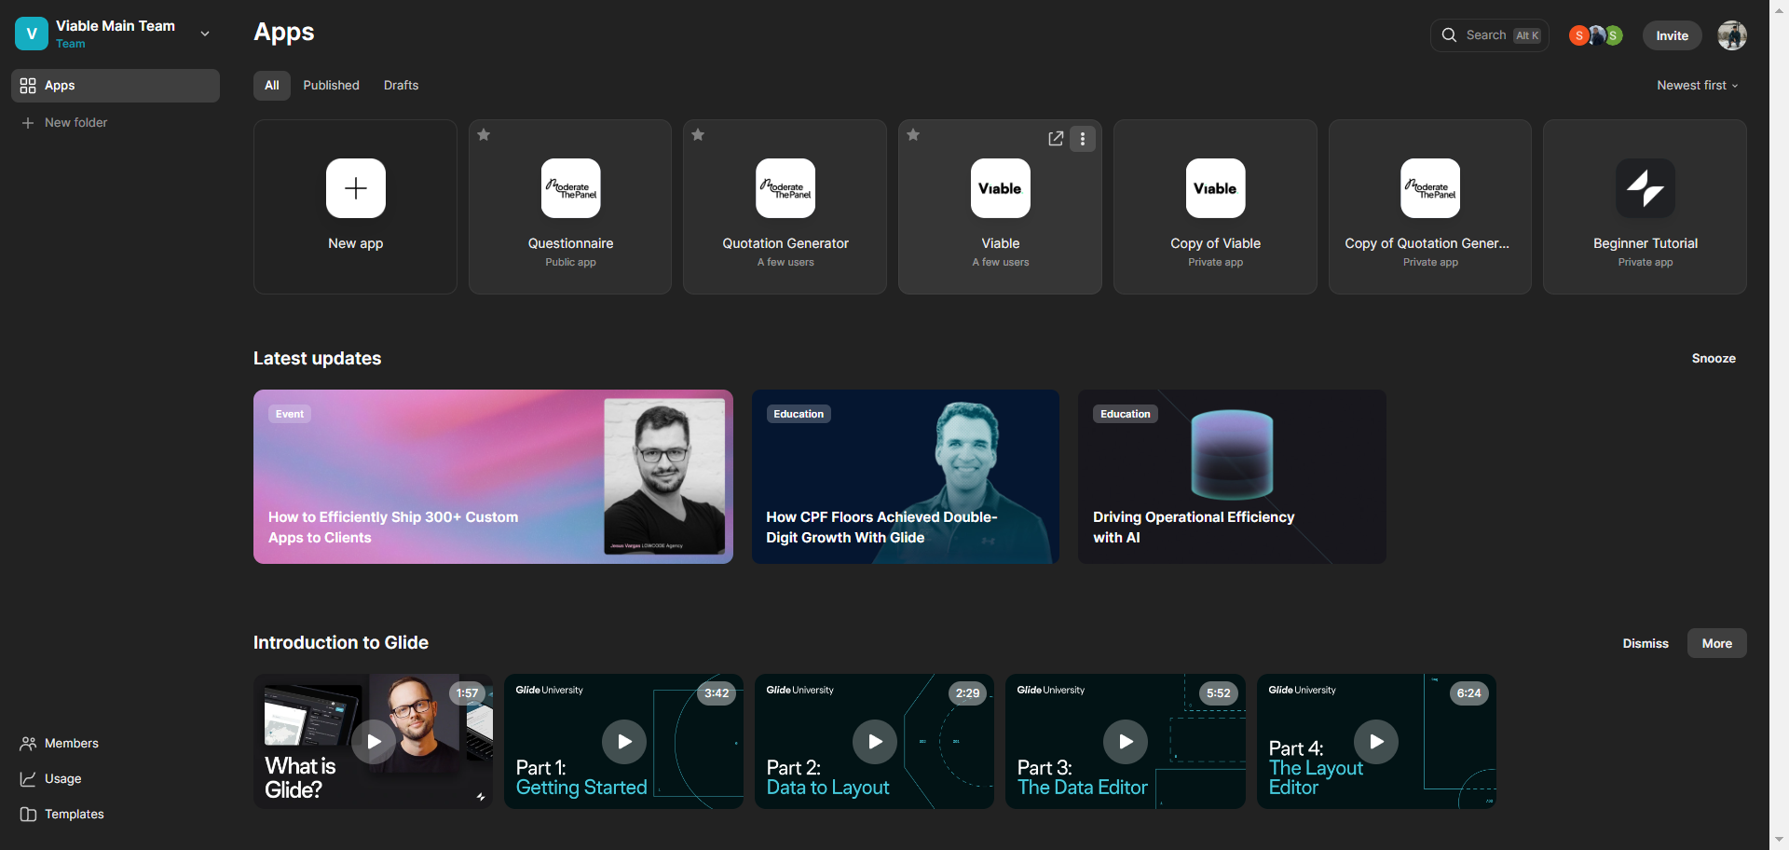Open the Beginner Tutorial app icon
The width and height of the screenshot is (1789, 850).
(x=1646, y=188)
